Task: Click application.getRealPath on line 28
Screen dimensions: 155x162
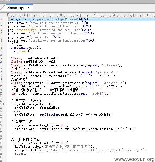Action: click(x=60, y=115)
